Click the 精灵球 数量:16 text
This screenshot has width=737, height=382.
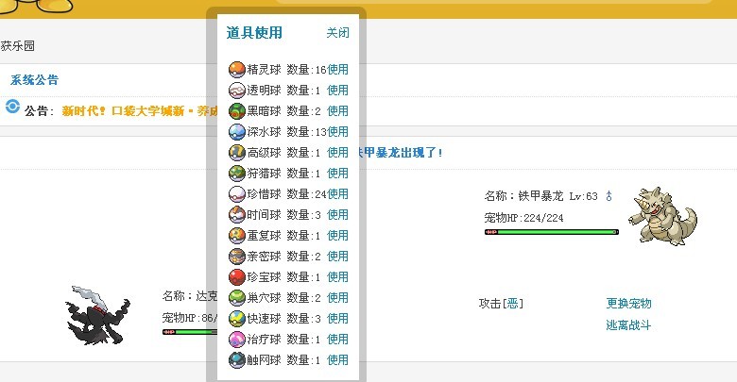coord(286,70)
